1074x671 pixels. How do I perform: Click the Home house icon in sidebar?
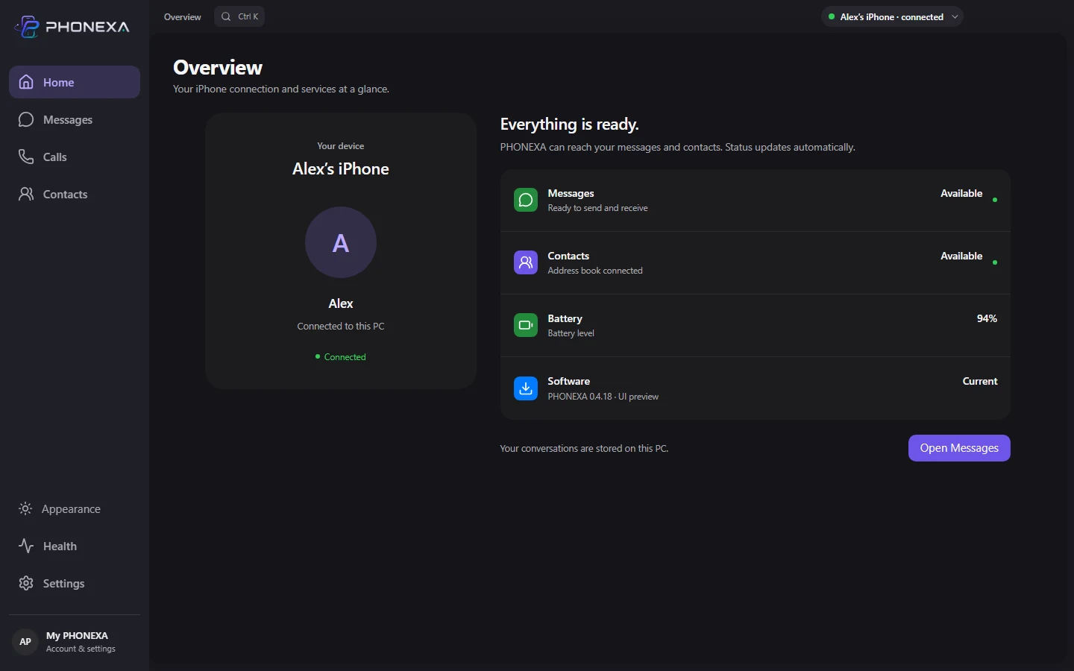[26, 82]
